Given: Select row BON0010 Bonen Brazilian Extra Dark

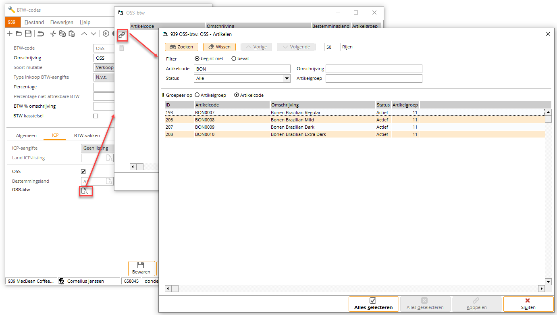Looking at the screenshot, I should coord(355,134).
